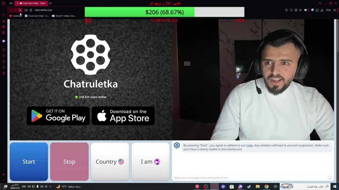Click the weather widget showing 13°C

pyautogui.click(x=69, y=187)
